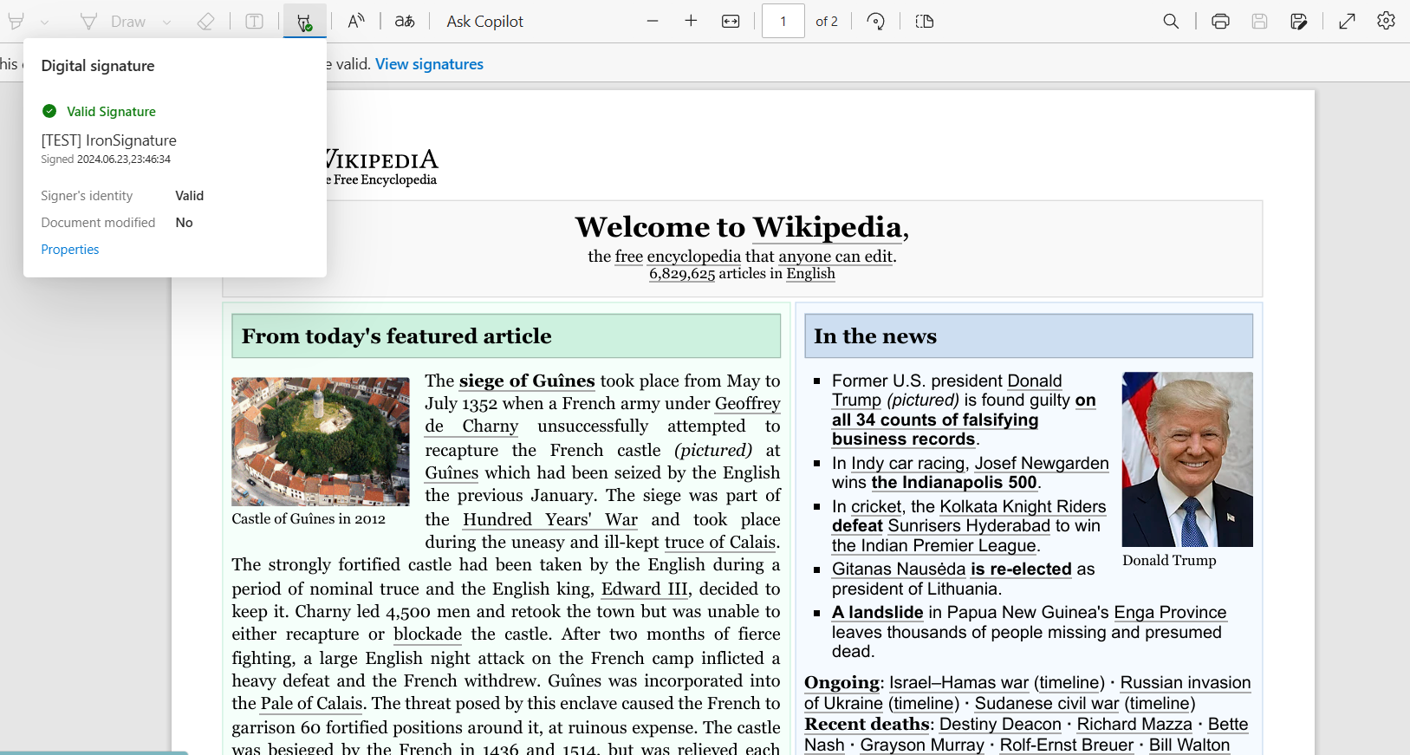Click Ask Copilot in the toolbar
The width and height of the screenshot is (1410, 755).
[484, 22]
